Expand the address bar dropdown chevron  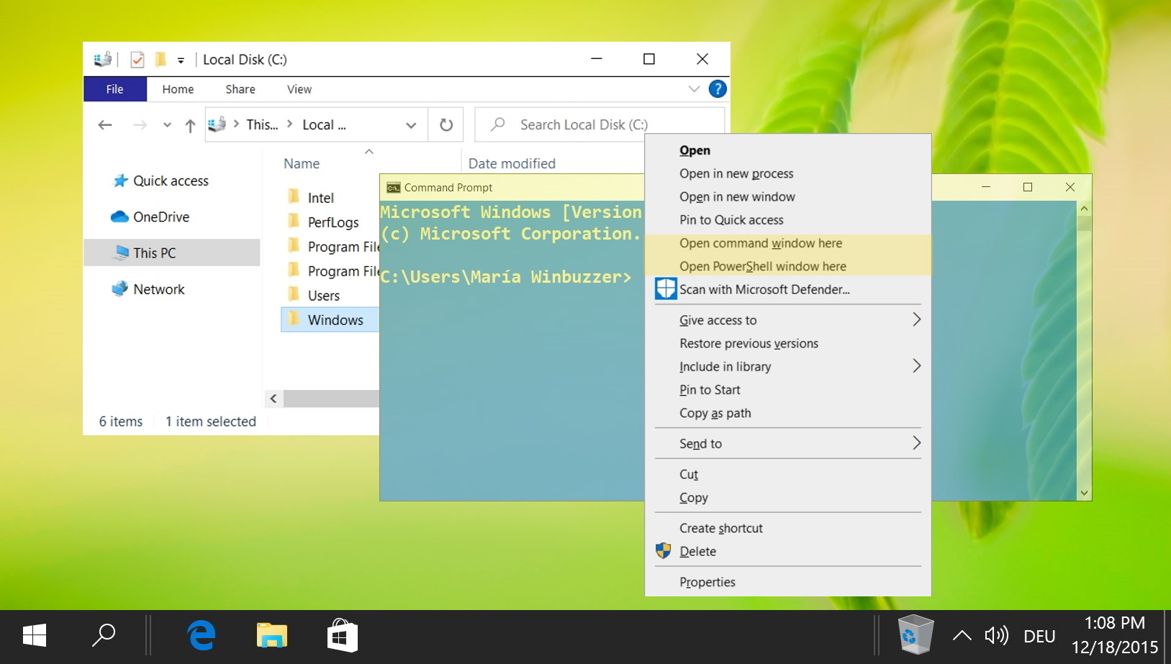pyautogui.click(x=411, y=124)
